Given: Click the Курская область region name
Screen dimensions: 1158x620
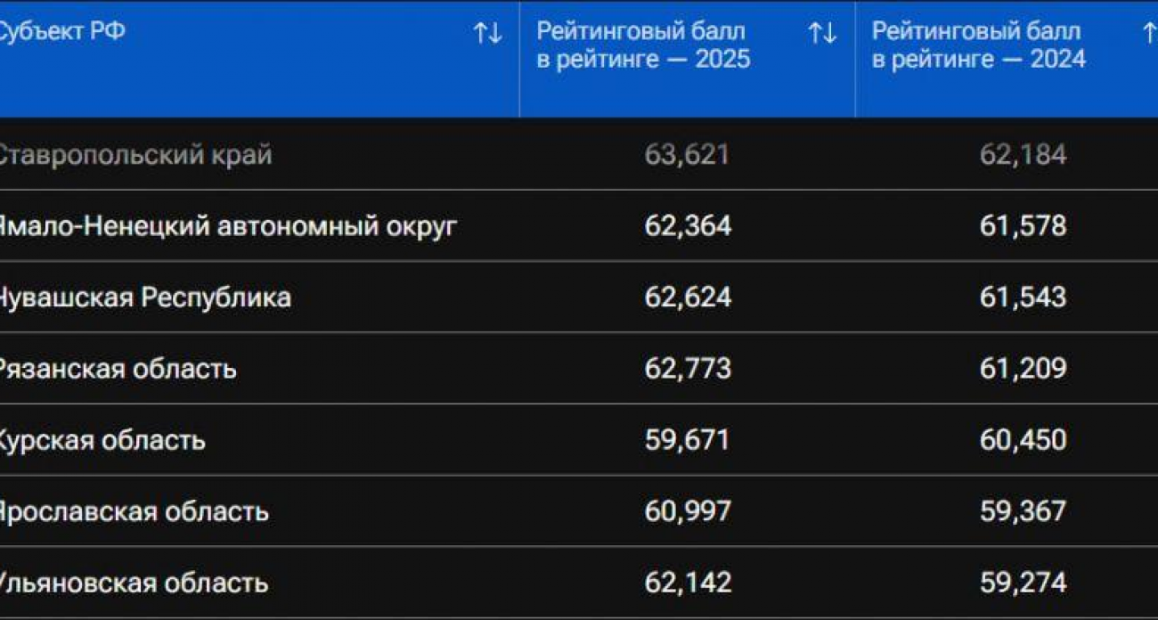Looking at the screenshot, I should [102, 439].
